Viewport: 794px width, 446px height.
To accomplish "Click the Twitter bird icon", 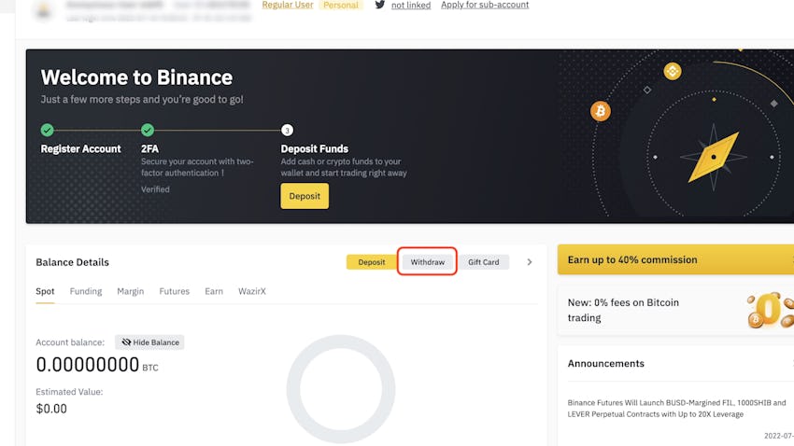I will 380,5.
